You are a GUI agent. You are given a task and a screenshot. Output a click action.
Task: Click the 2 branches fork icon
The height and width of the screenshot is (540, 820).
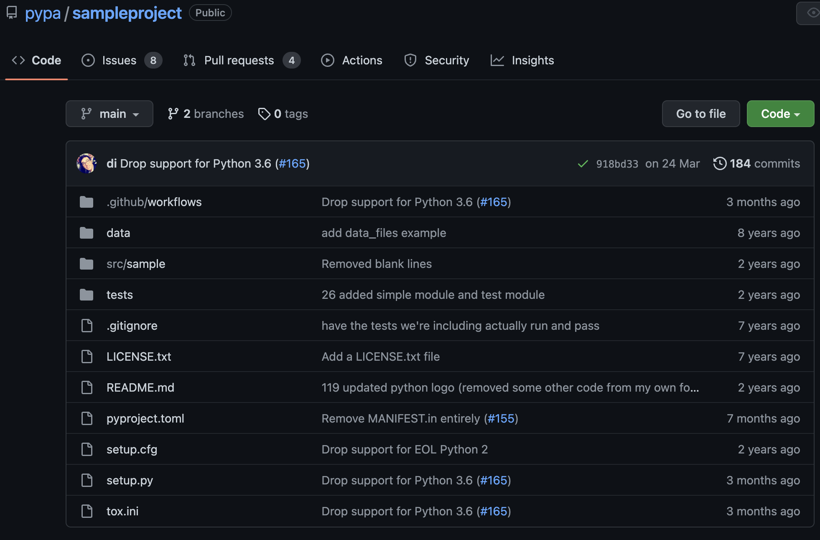click(173, 114)
